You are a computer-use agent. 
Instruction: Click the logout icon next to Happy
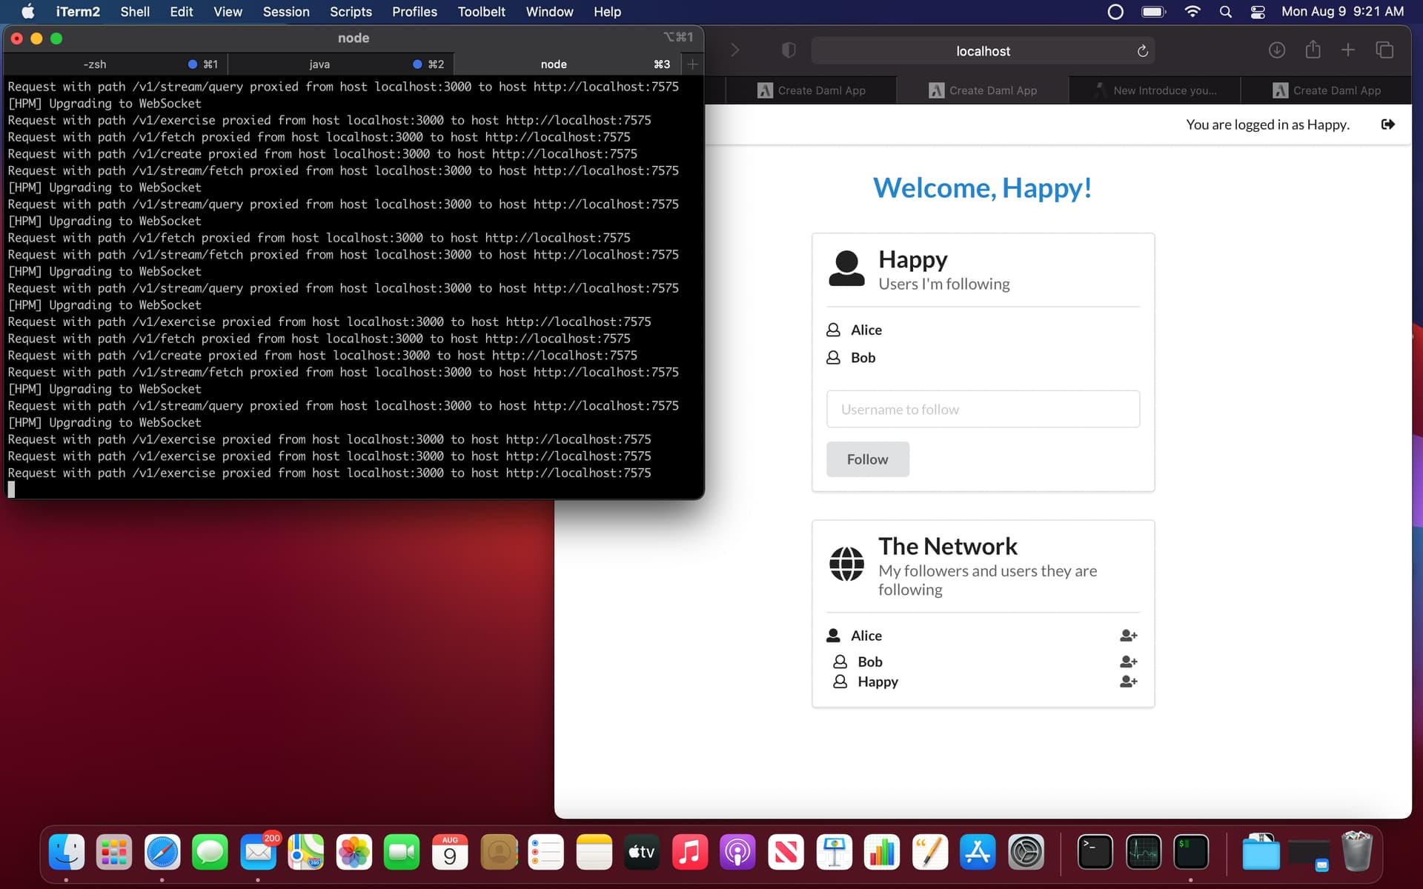click(1387, 124)
